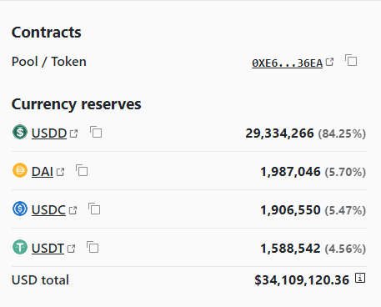Click the USDD token logo
The width and height of the screenshot is (381, 307).
point(20,132)
